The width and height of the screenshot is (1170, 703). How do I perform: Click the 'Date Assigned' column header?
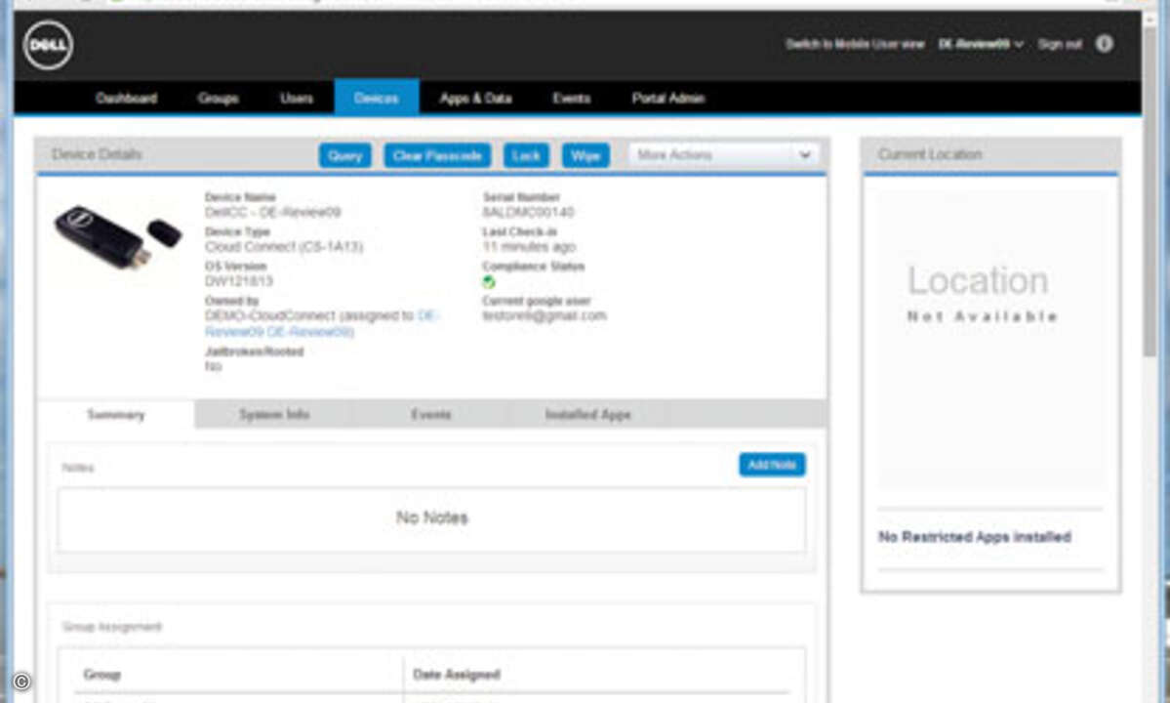pyautogui.click(x=457, y=674)
